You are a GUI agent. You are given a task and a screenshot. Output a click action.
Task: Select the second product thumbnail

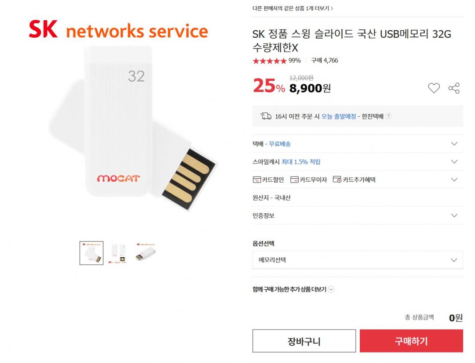coord(118,253)
